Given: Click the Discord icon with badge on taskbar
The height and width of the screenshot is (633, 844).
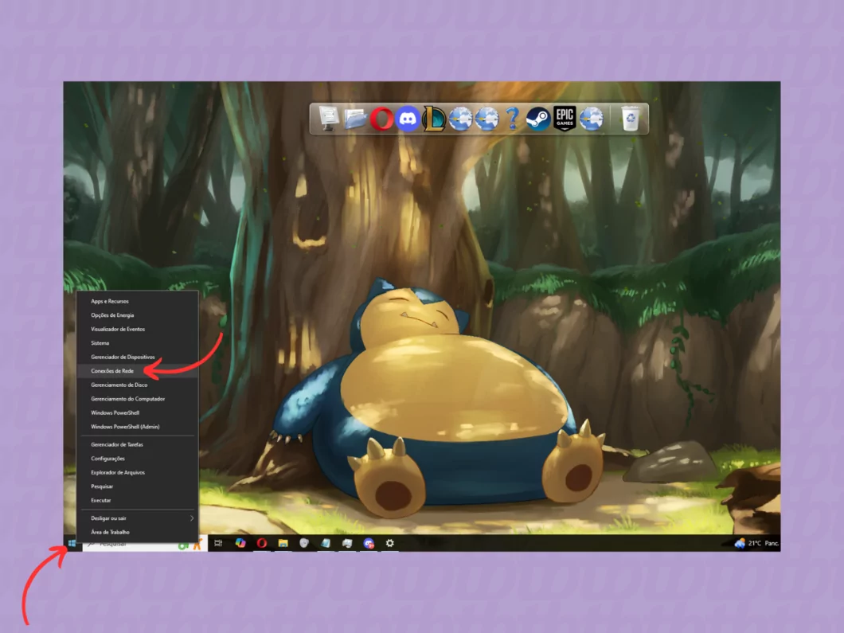Looking at the screenshot, I should (x=369, y=543).
